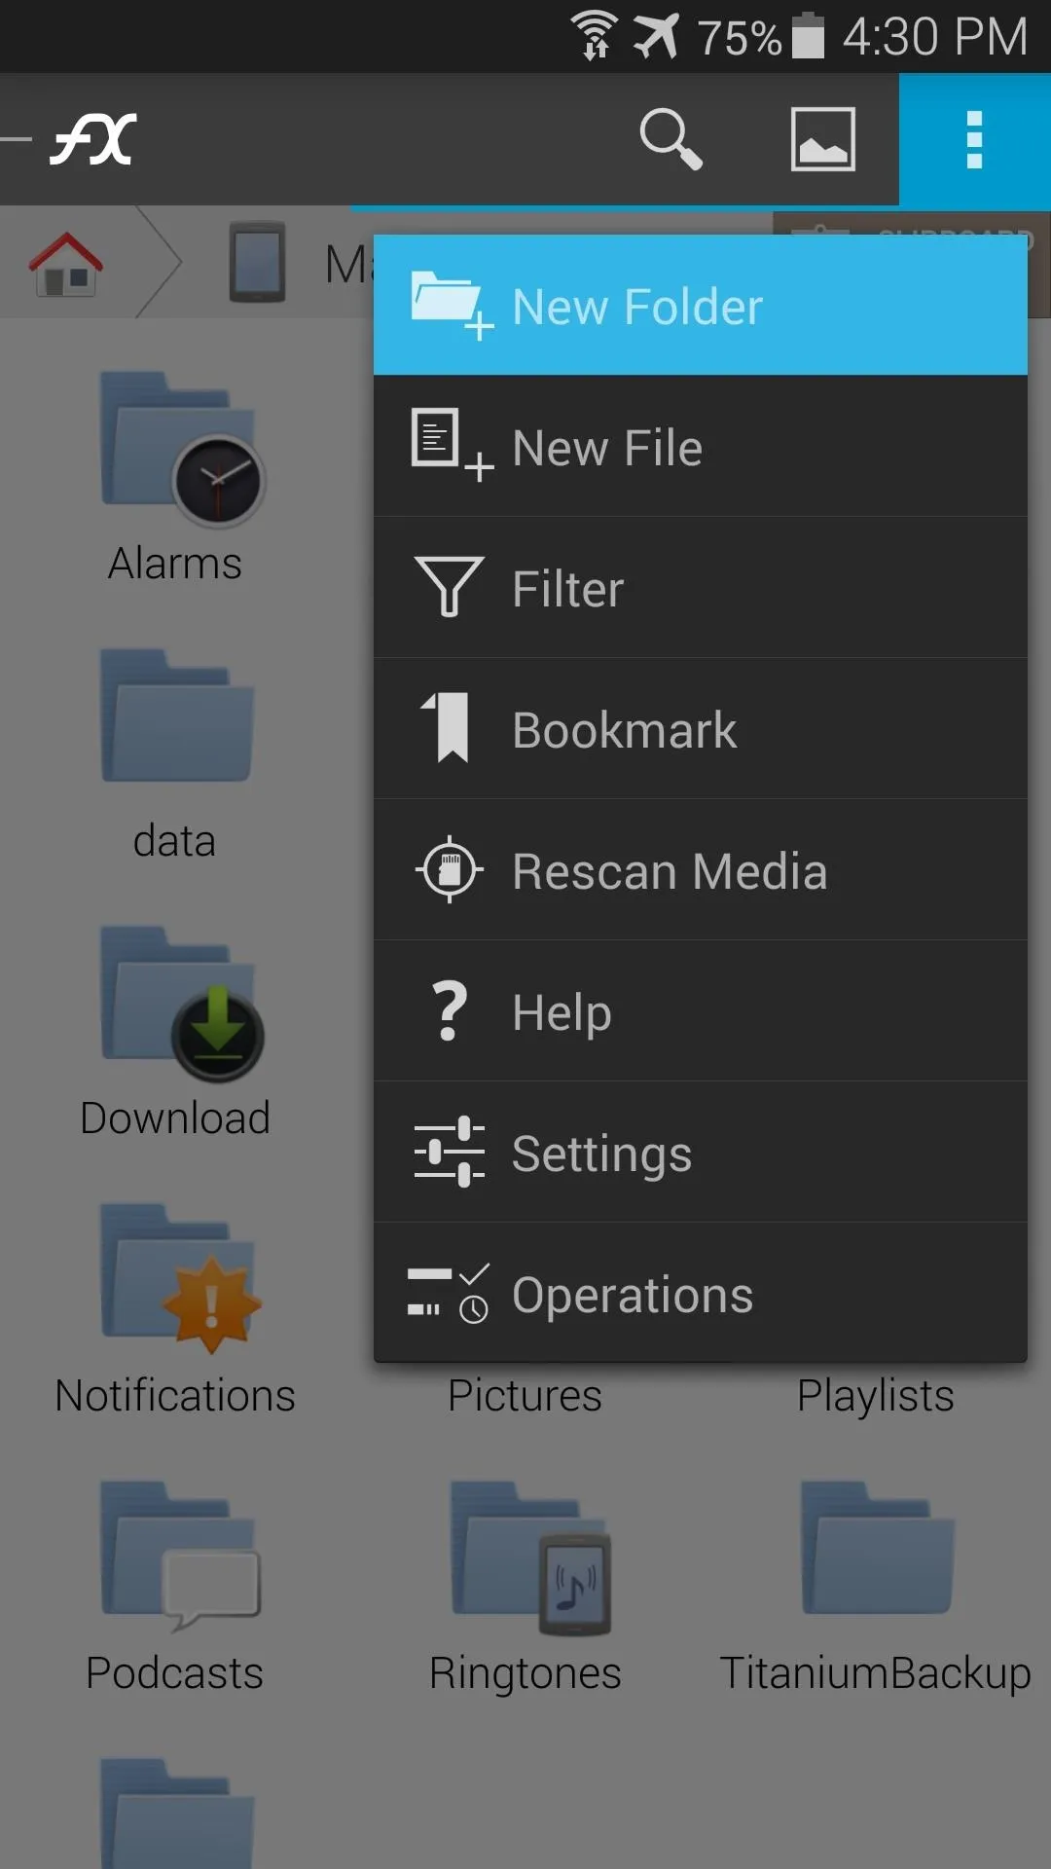Click the Download label text
The height and width of the screenshot is (1869, 1051).
pyautogui.click(x=175, y=1118)
